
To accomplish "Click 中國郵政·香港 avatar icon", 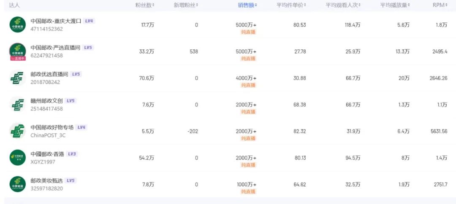I will click(17, 158).
